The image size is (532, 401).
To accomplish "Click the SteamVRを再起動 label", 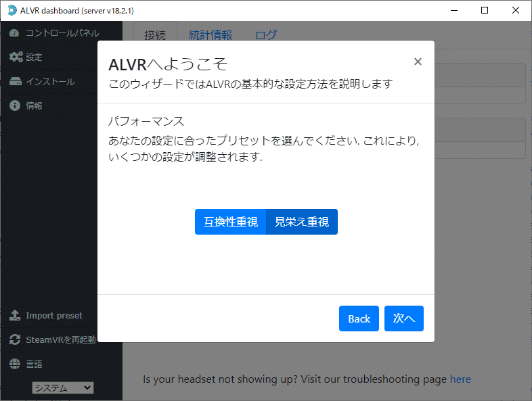I will (x=61, y=339).
